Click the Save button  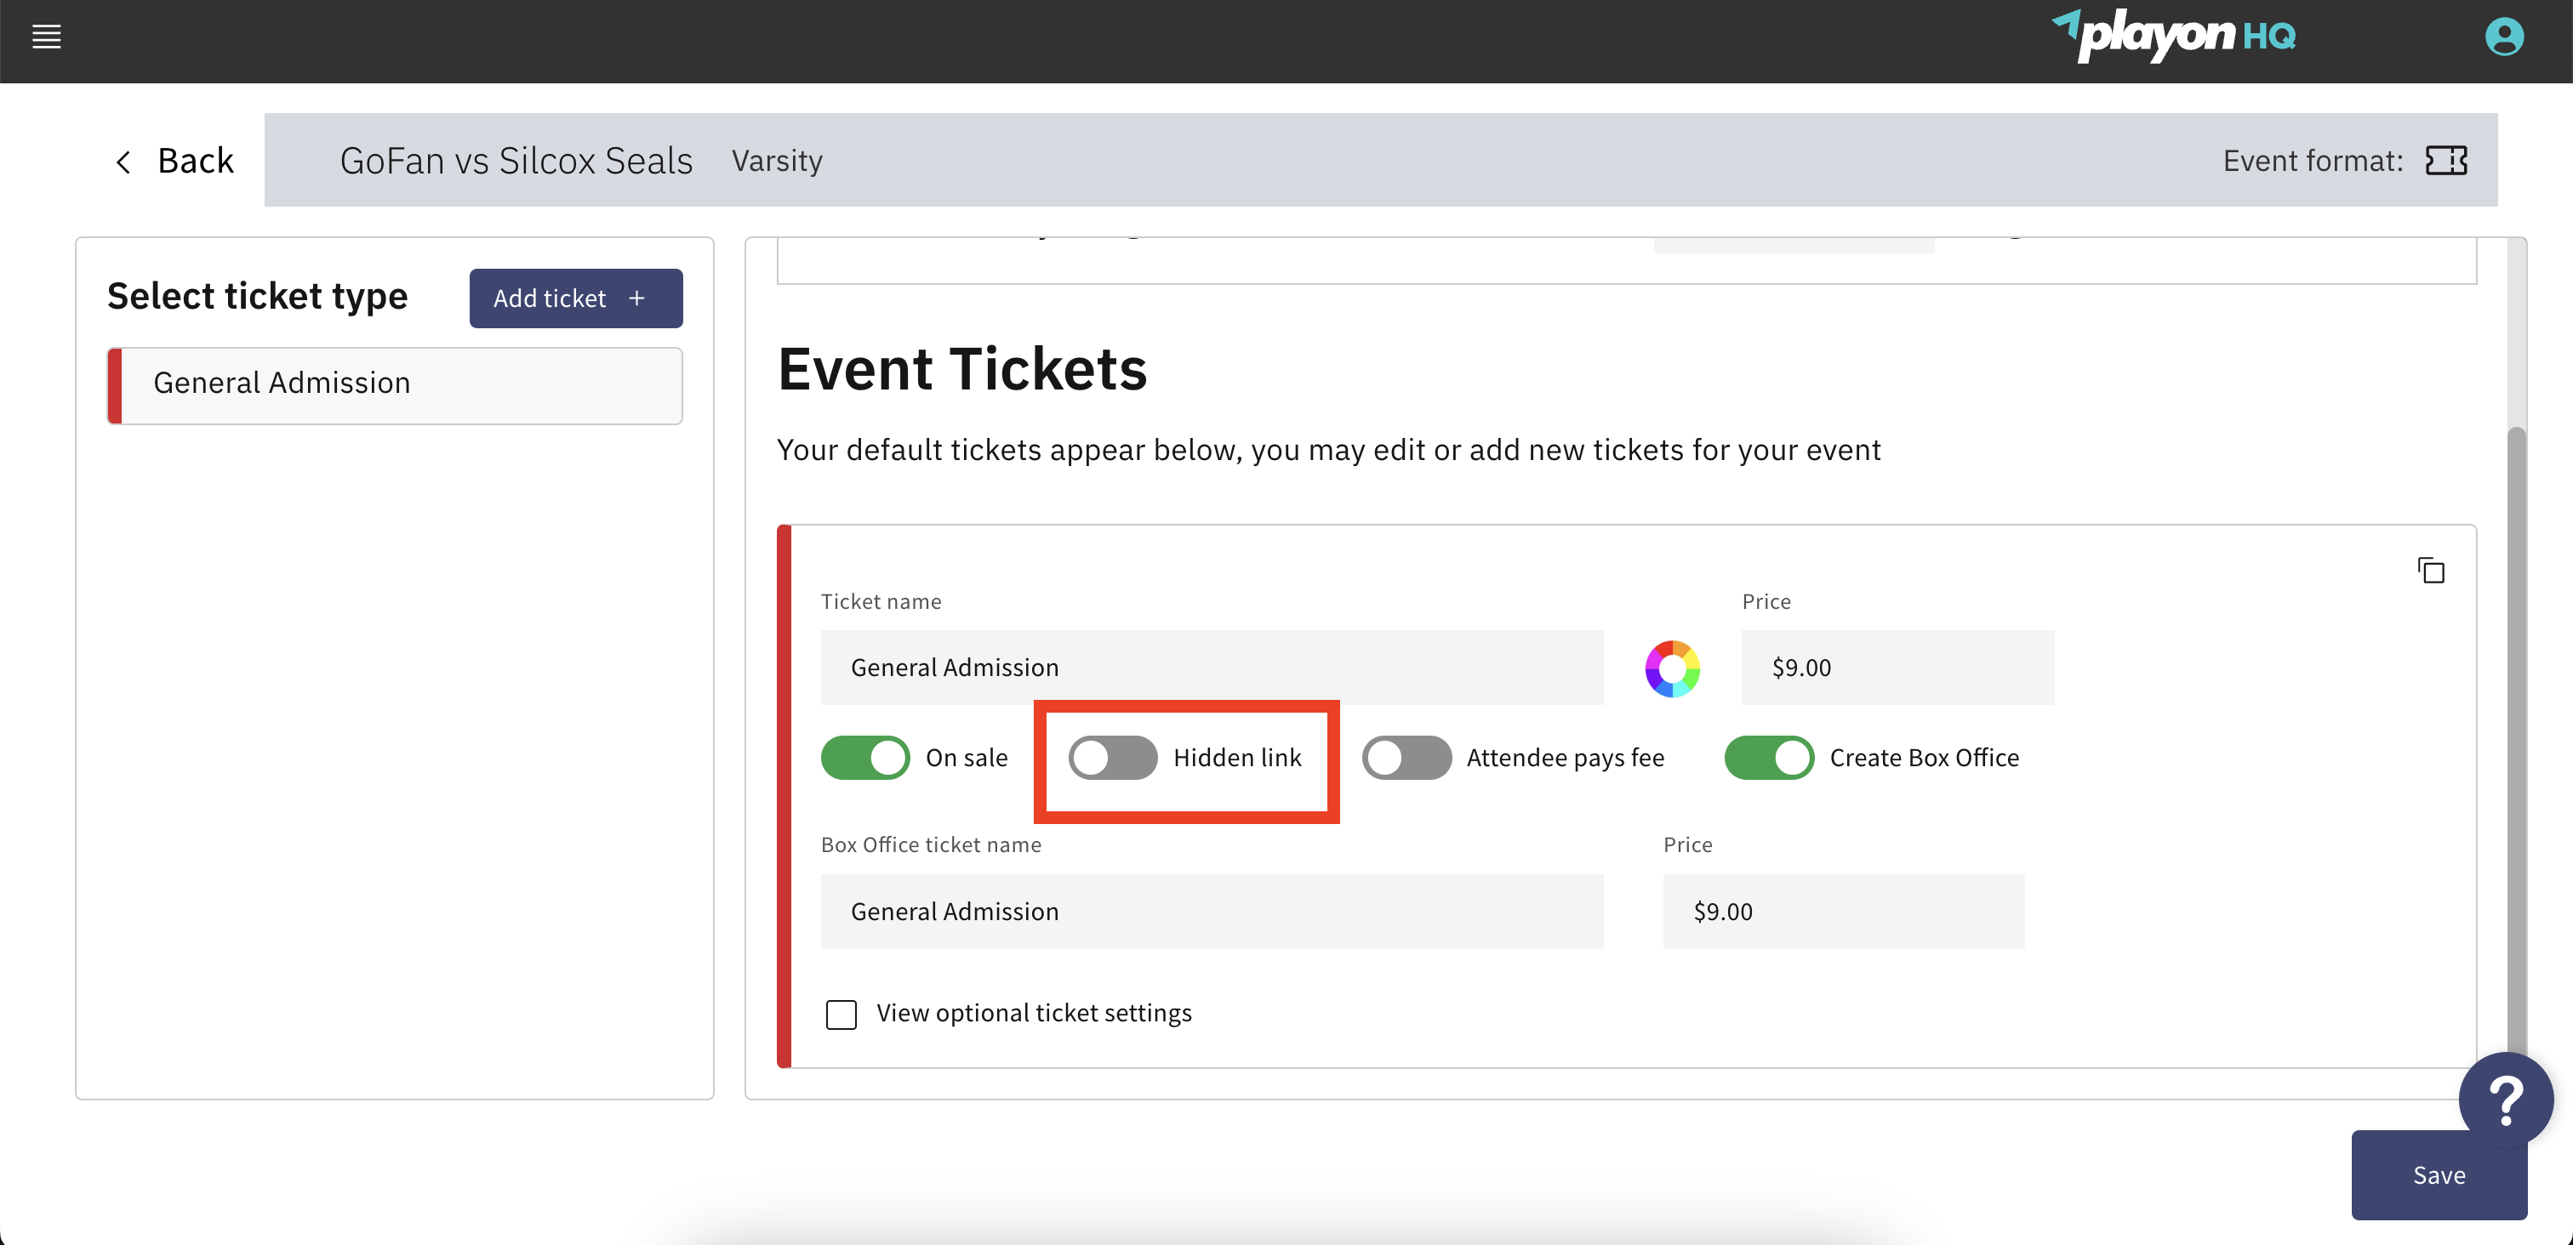pos(2439,1175)
